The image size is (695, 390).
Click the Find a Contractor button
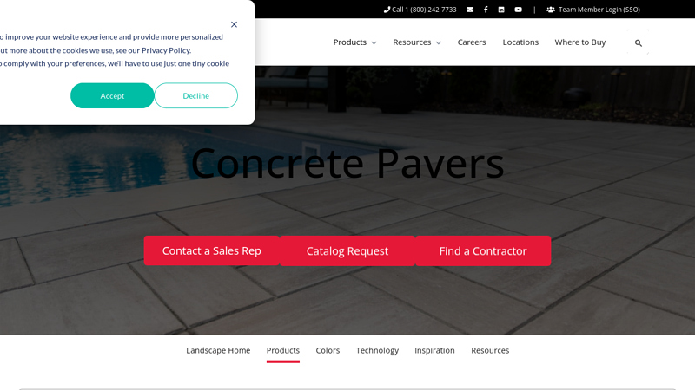tap(483, 250)
